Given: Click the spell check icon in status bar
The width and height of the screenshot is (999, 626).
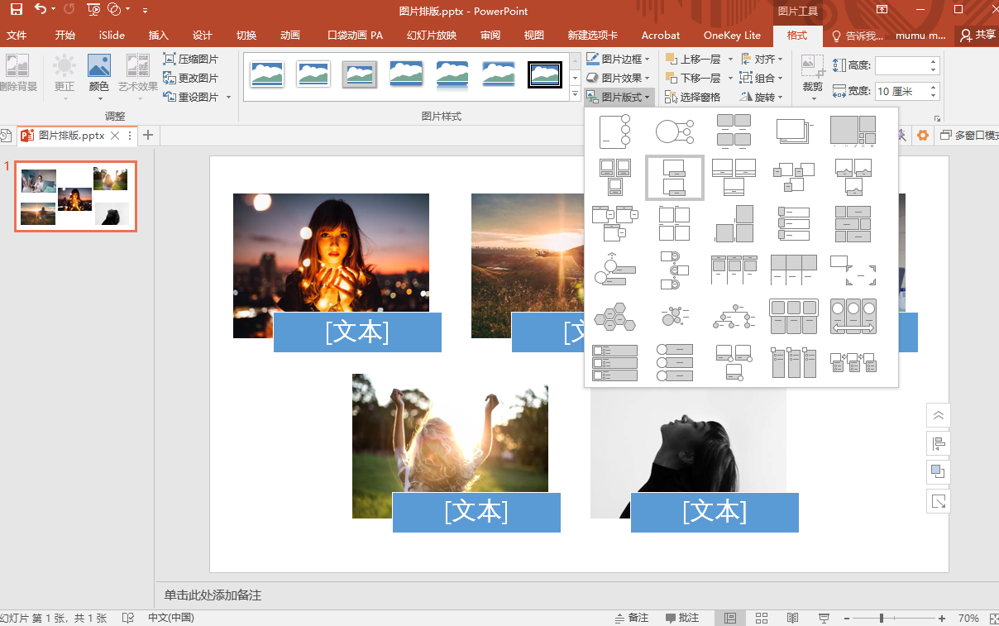Looking at the screenshot, I should (128, 618).
